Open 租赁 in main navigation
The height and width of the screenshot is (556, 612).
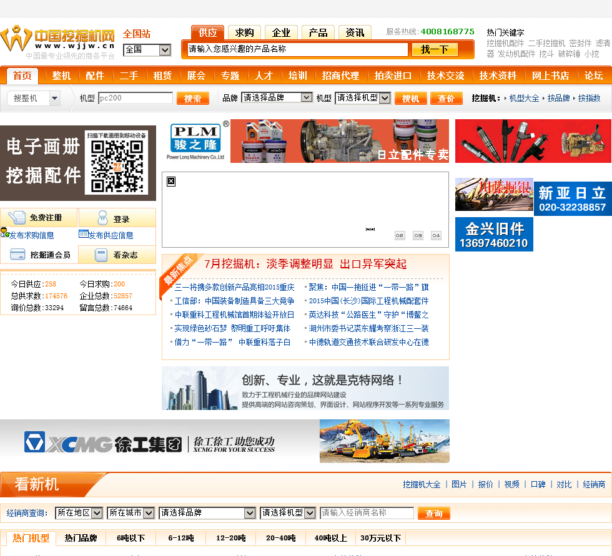tap(162, 76)
